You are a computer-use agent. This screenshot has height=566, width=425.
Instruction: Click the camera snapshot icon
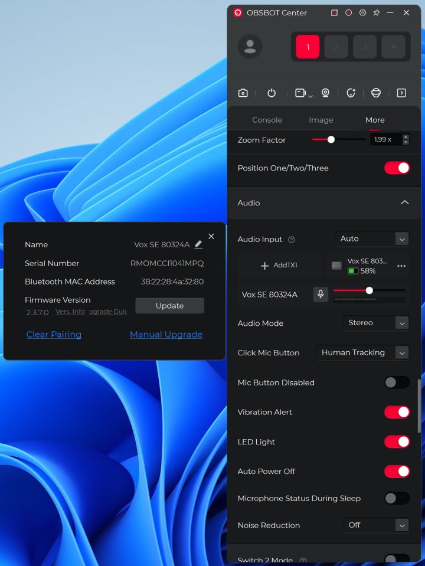[x=243, y=93]
